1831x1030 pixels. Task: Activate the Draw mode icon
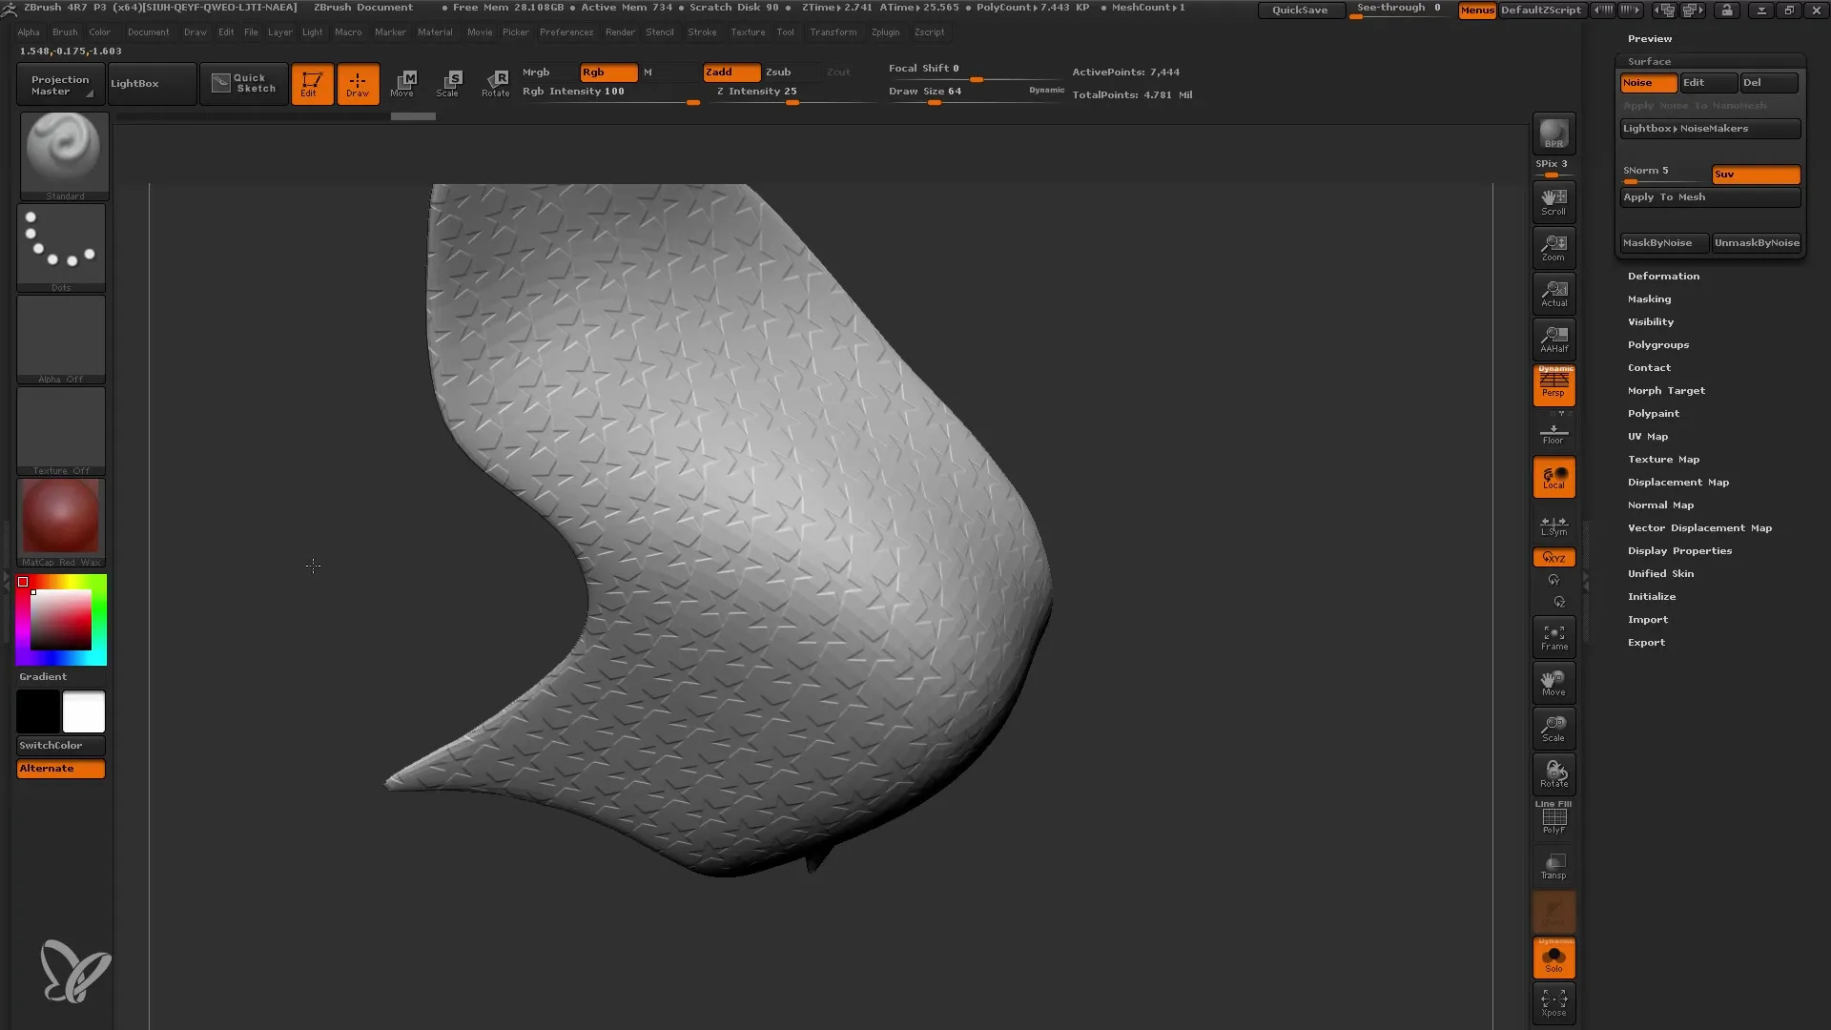click(358, 84)
